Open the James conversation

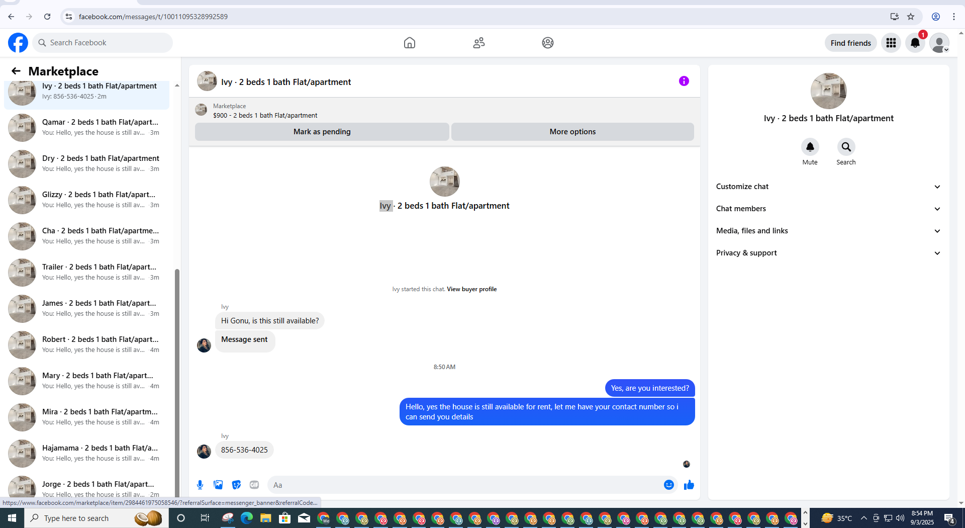pos(86,308)
